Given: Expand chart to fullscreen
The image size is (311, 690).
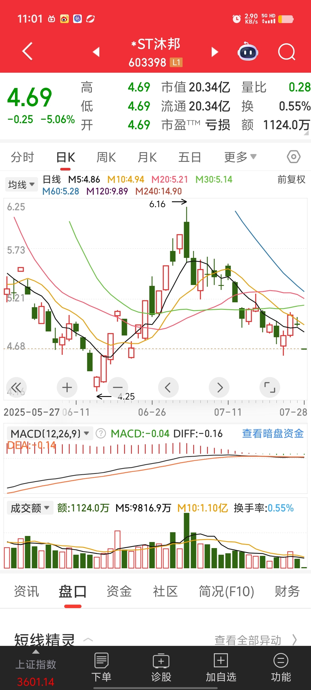Looking at the screenshot, I should click(x=270, y=387).
